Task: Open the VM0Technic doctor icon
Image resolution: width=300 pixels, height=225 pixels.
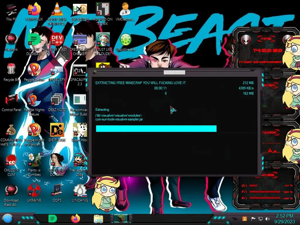Action: click(x=125, y=10)
